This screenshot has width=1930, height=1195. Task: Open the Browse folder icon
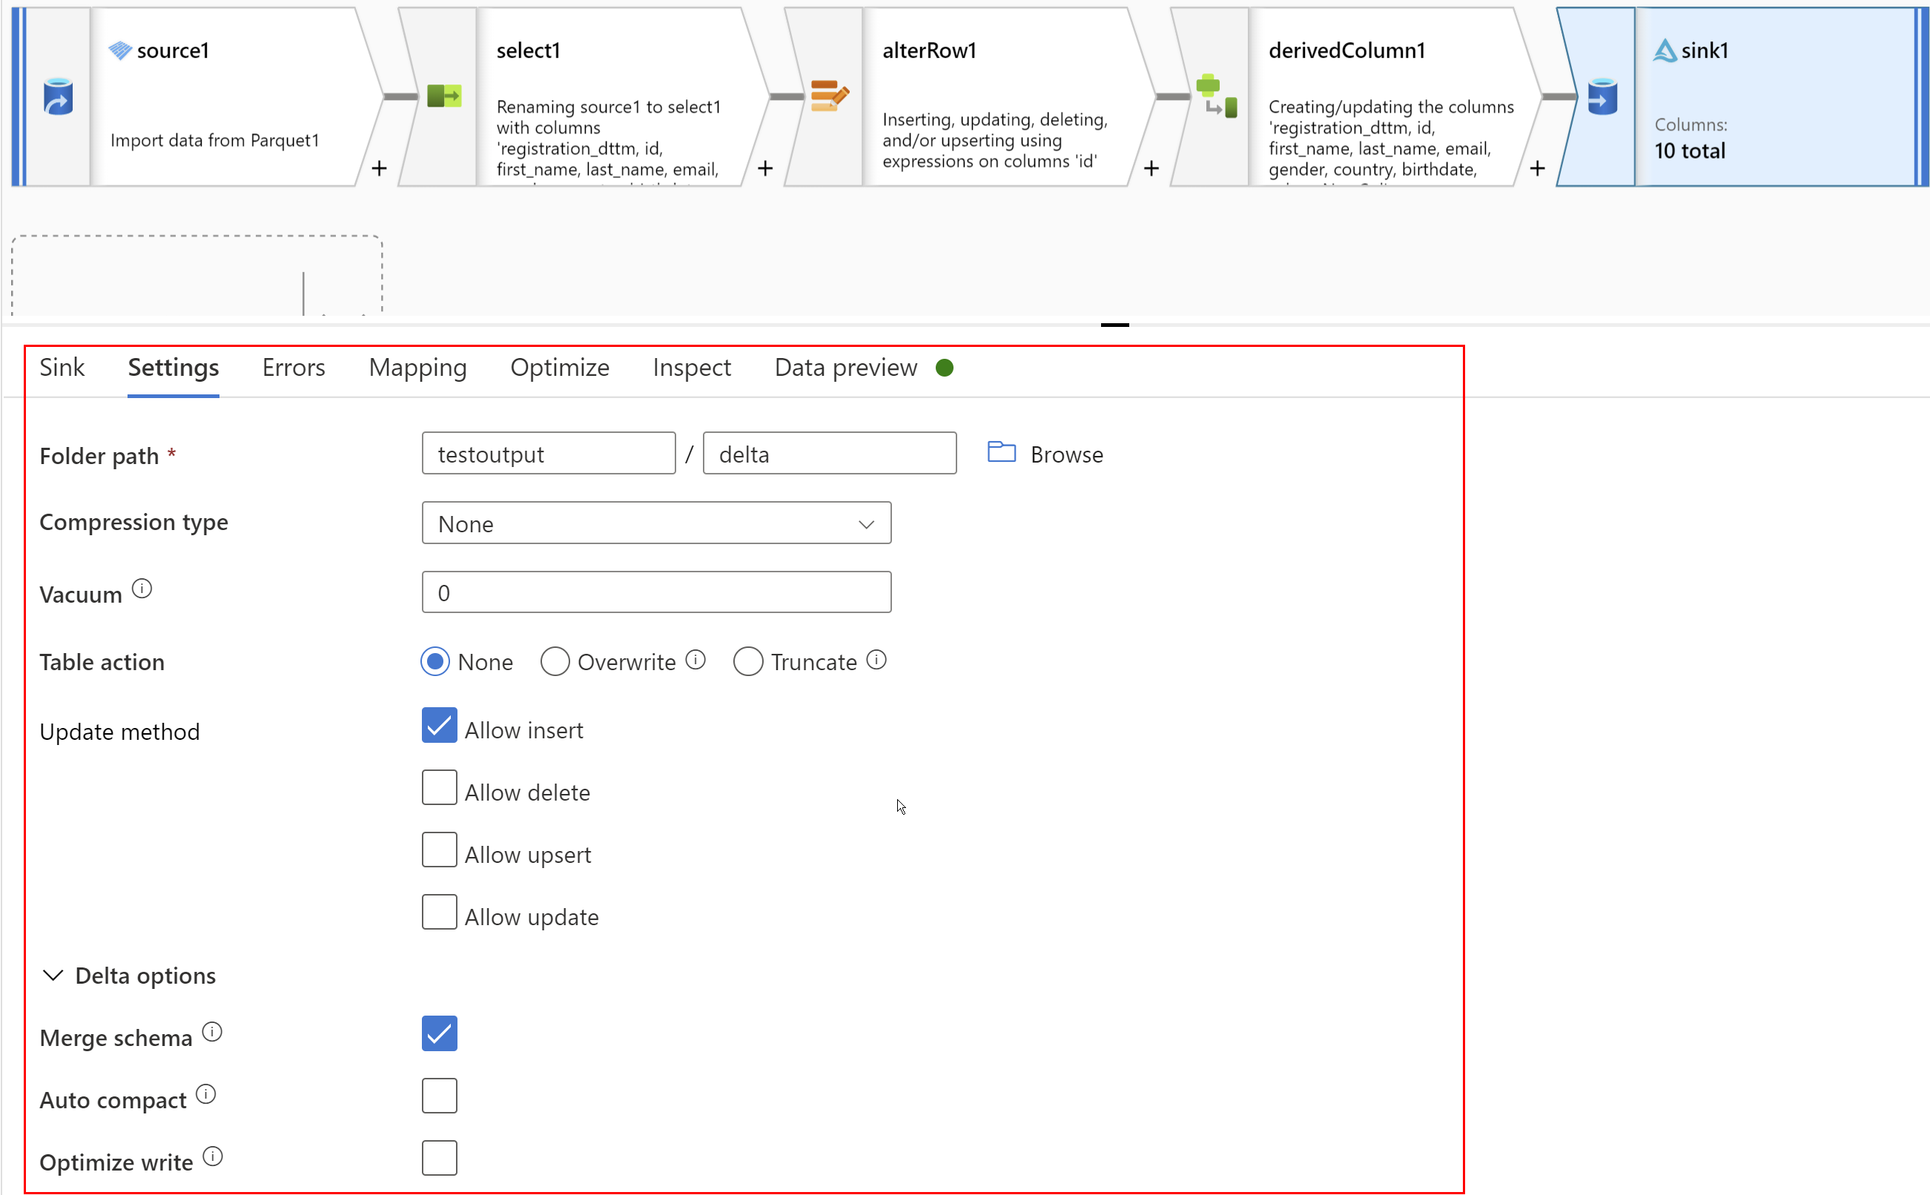tap(999, 453)
